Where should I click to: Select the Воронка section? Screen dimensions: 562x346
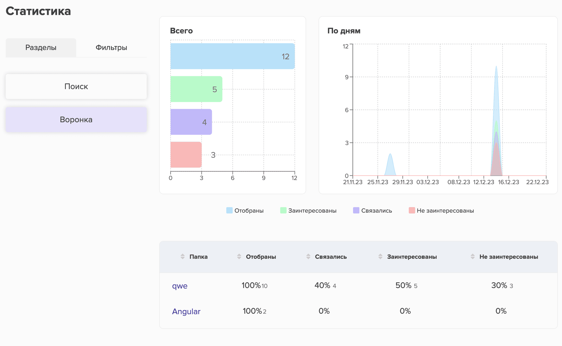point(76,120)
